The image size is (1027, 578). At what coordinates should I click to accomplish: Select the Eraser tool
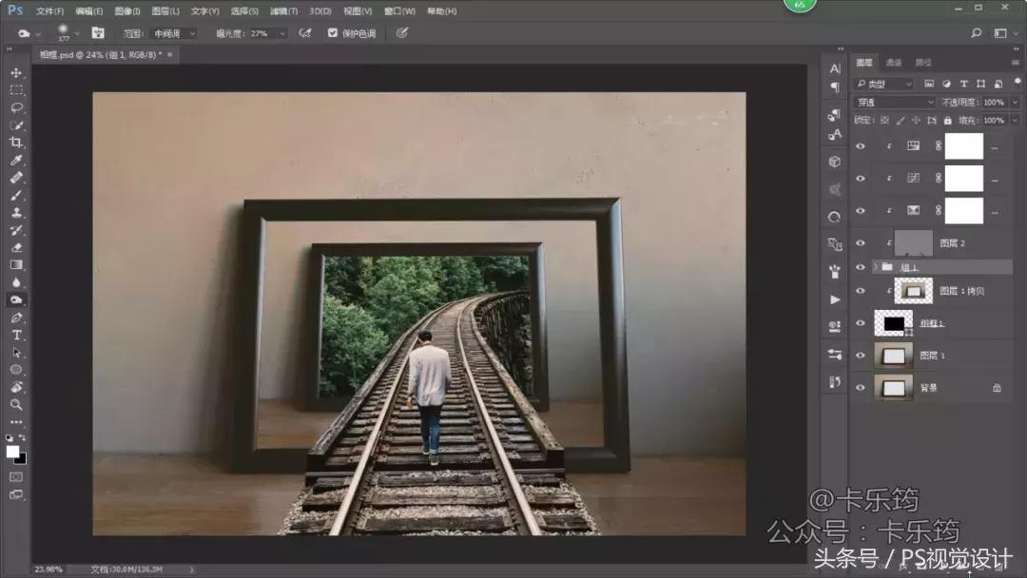tap(16, 247)
